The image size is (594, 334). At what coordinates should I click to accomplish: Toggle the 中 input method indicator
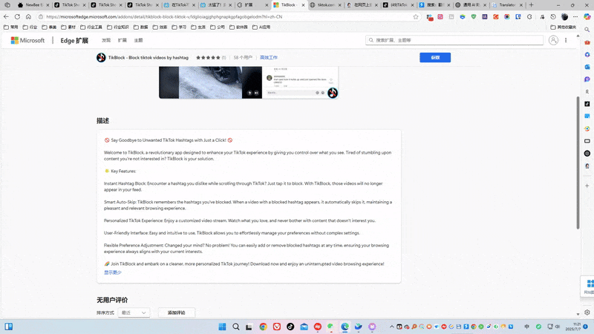pyautogui.click(x=526, y=327)
